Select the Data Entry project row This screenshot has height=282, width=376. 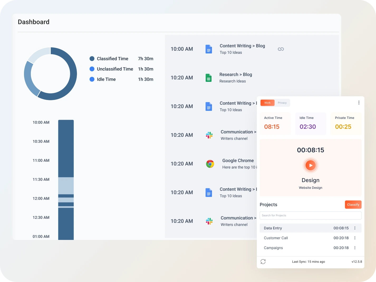298,228
